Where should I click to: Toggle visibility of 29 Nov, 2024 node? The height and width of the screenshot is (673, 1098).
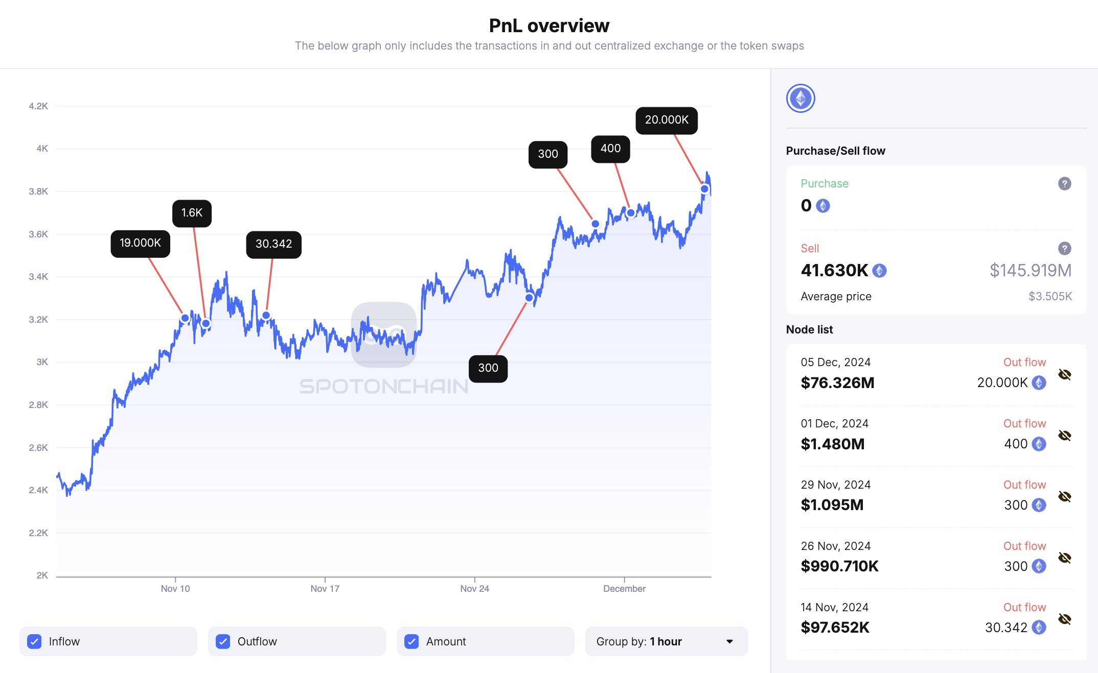pyautogui.click(x=1064, y=496)
